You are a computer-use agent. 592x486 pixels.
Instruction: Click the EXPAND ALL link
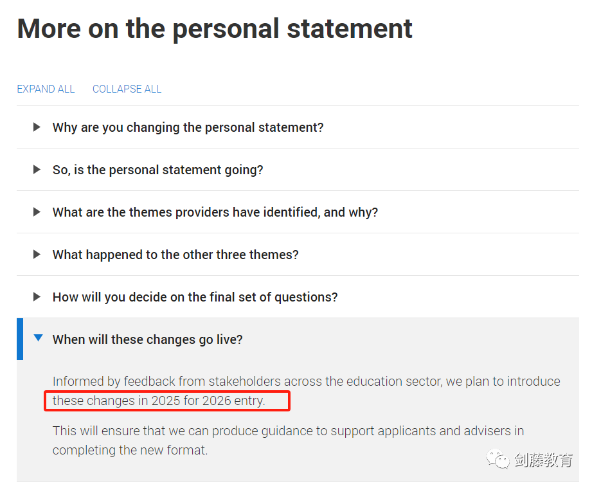click(46, 89)
